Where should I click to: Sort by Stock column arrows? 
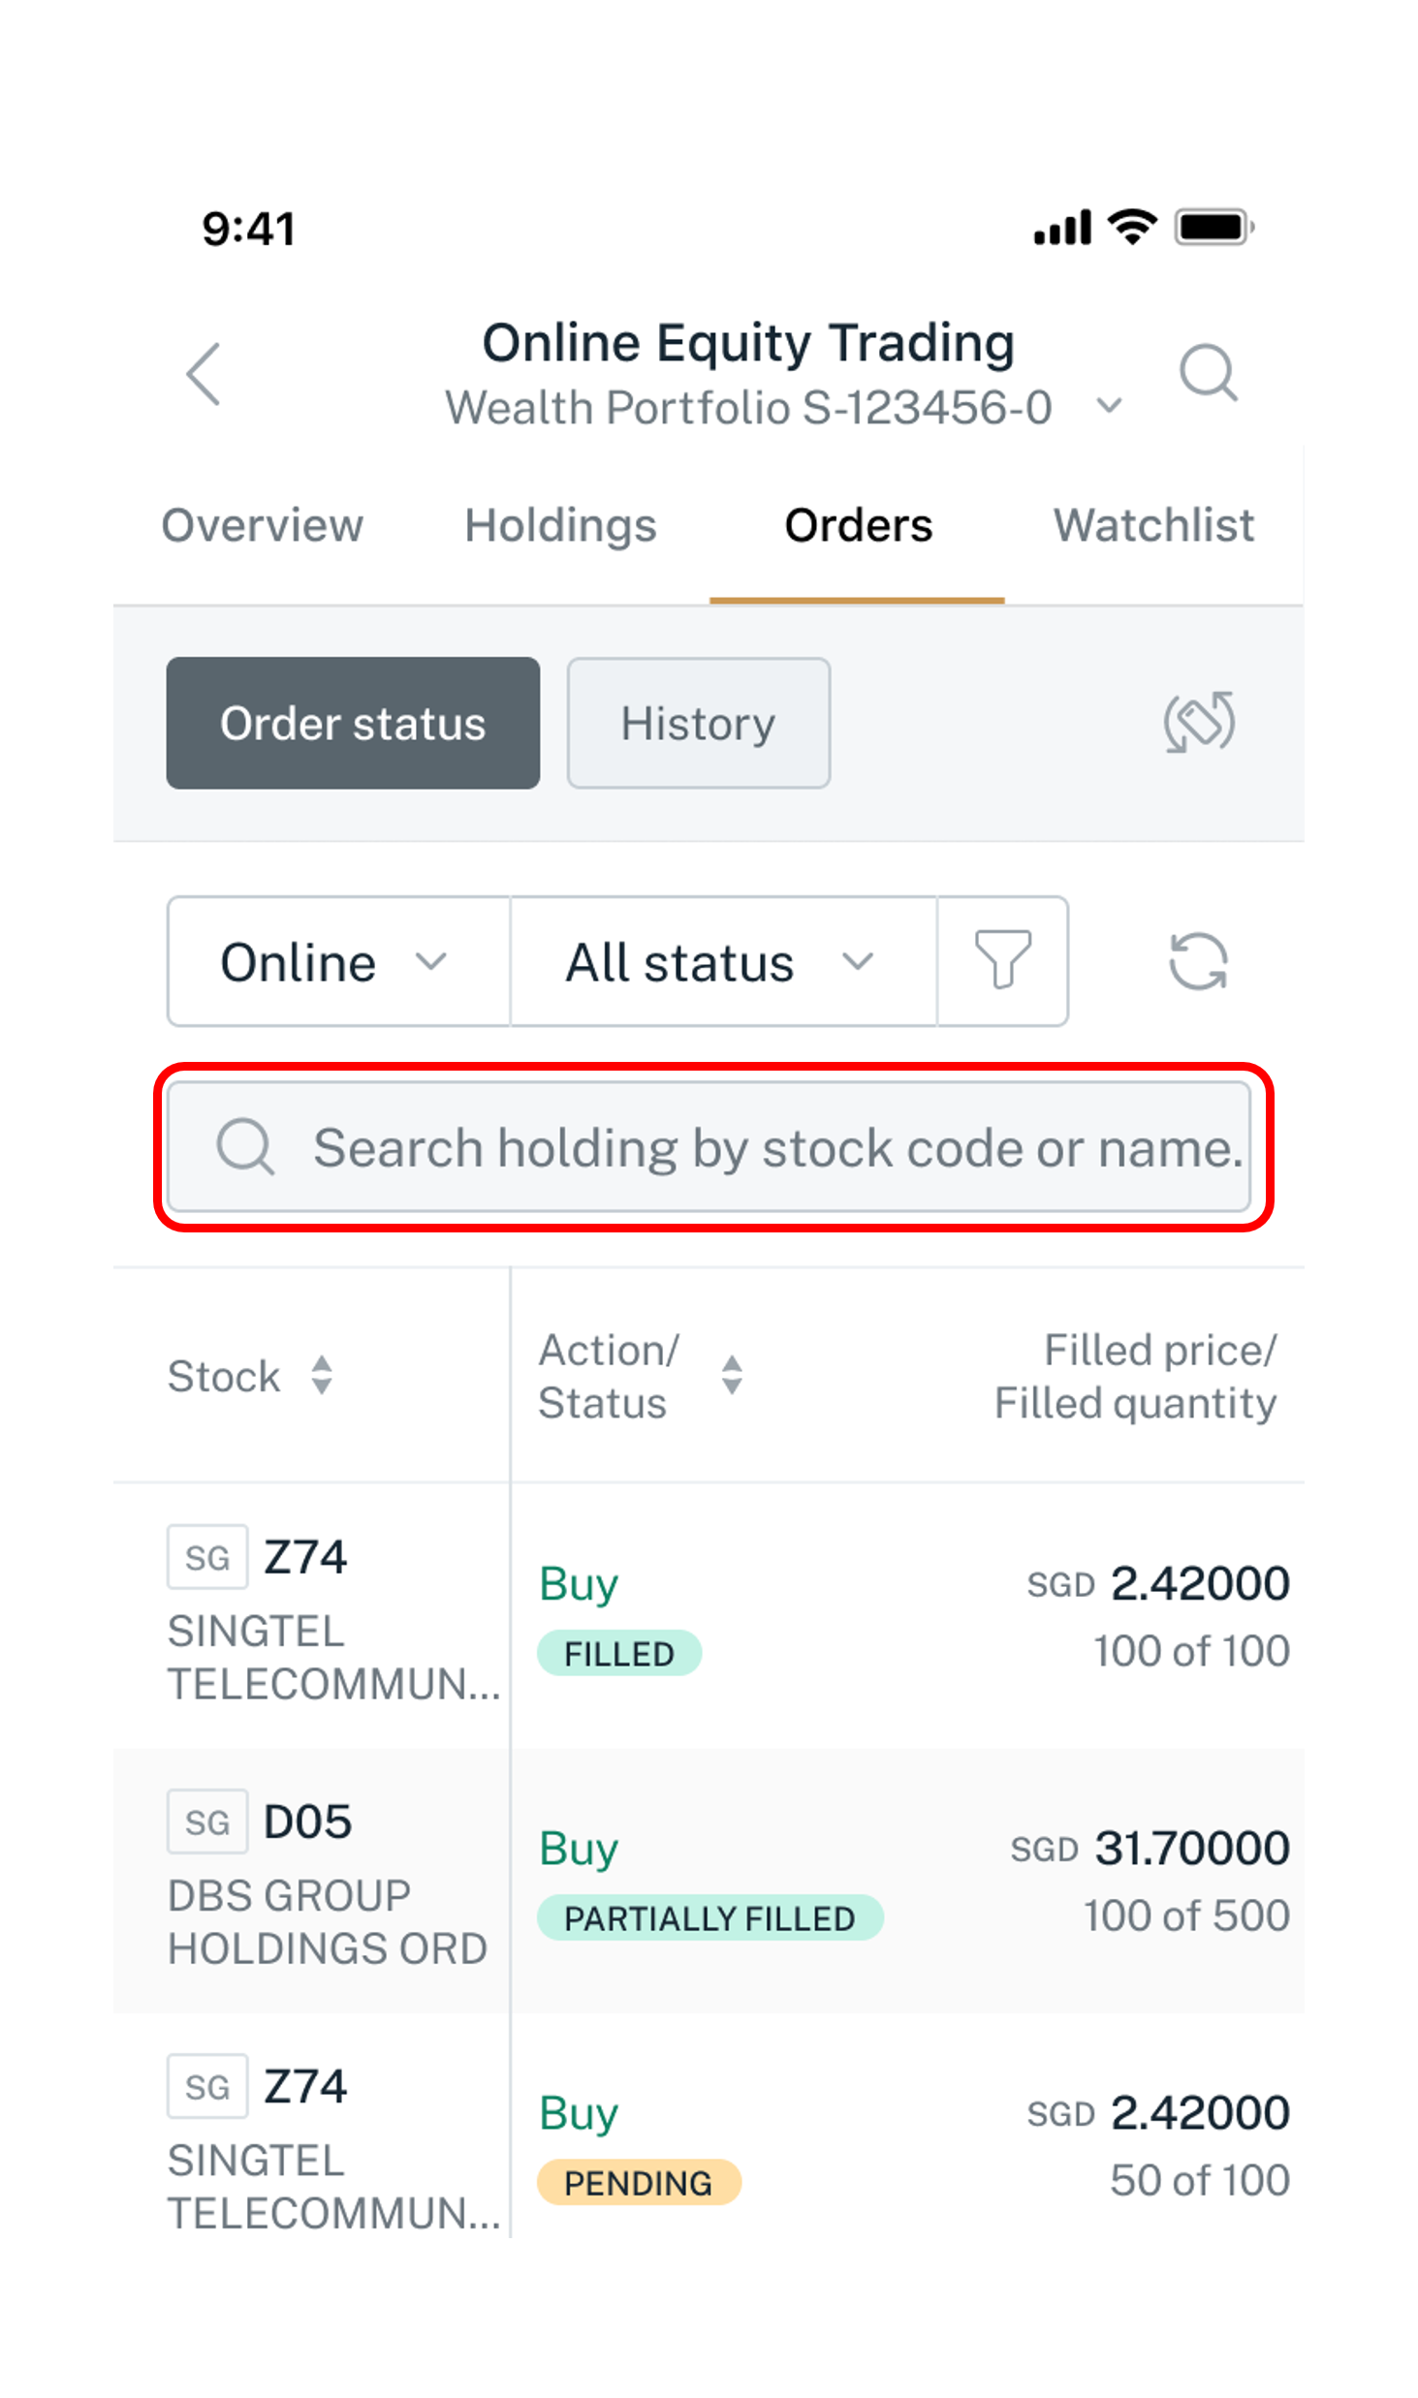322,1375
